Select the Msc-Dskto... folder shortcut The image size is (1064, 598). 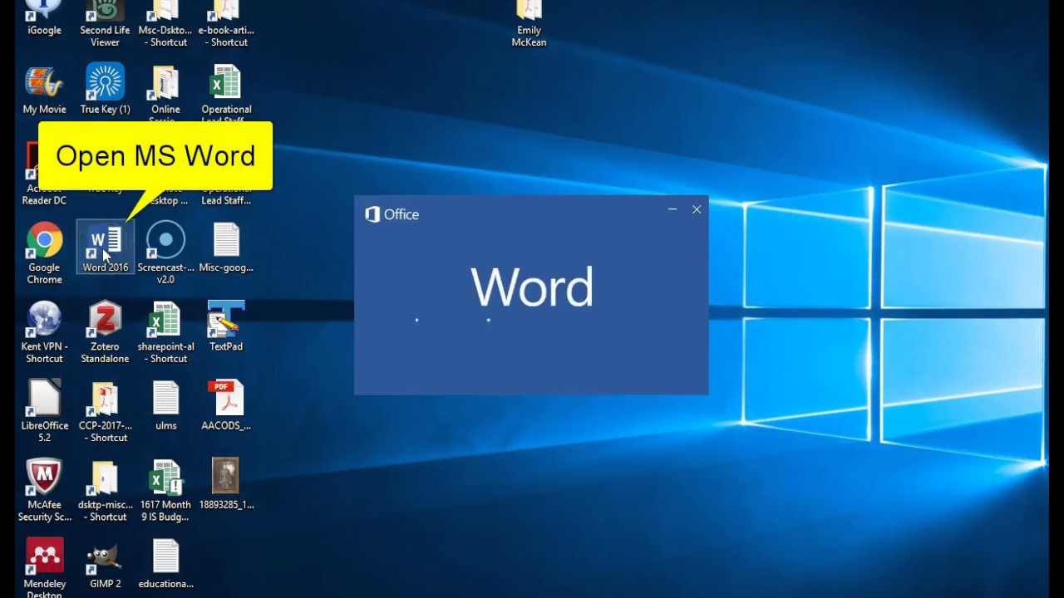[x=165, y=23]
